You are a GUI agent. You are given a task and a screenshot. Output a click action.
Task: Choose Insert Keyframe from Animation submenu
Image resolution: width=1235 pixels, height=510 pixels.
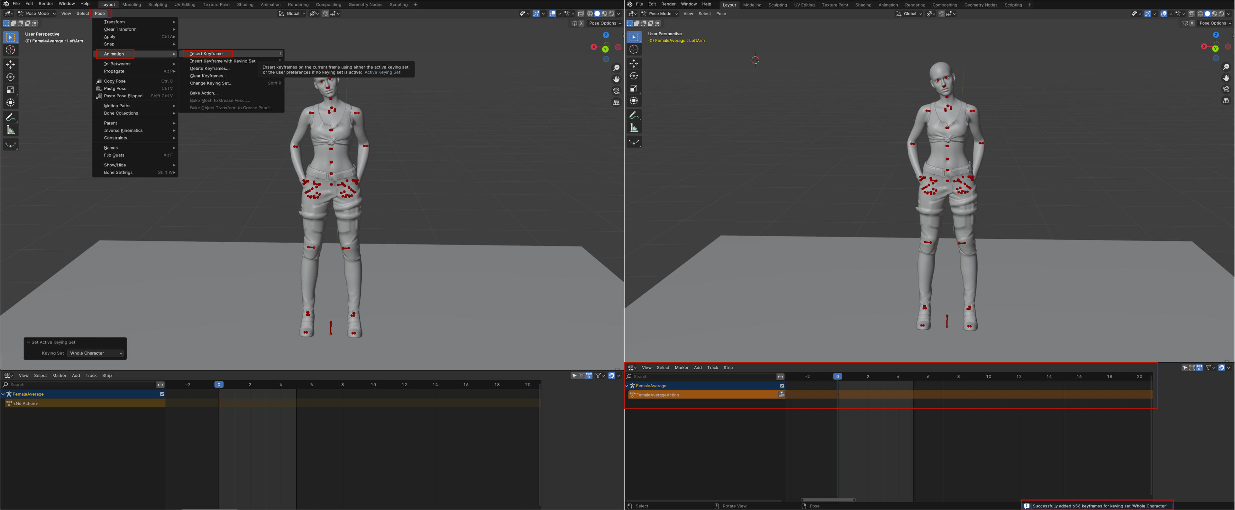coord(206,54)
